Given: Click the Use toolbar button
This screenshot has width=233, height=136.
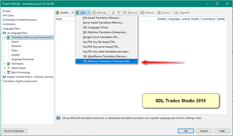Looking at the screenshot, I should (82, 13).
